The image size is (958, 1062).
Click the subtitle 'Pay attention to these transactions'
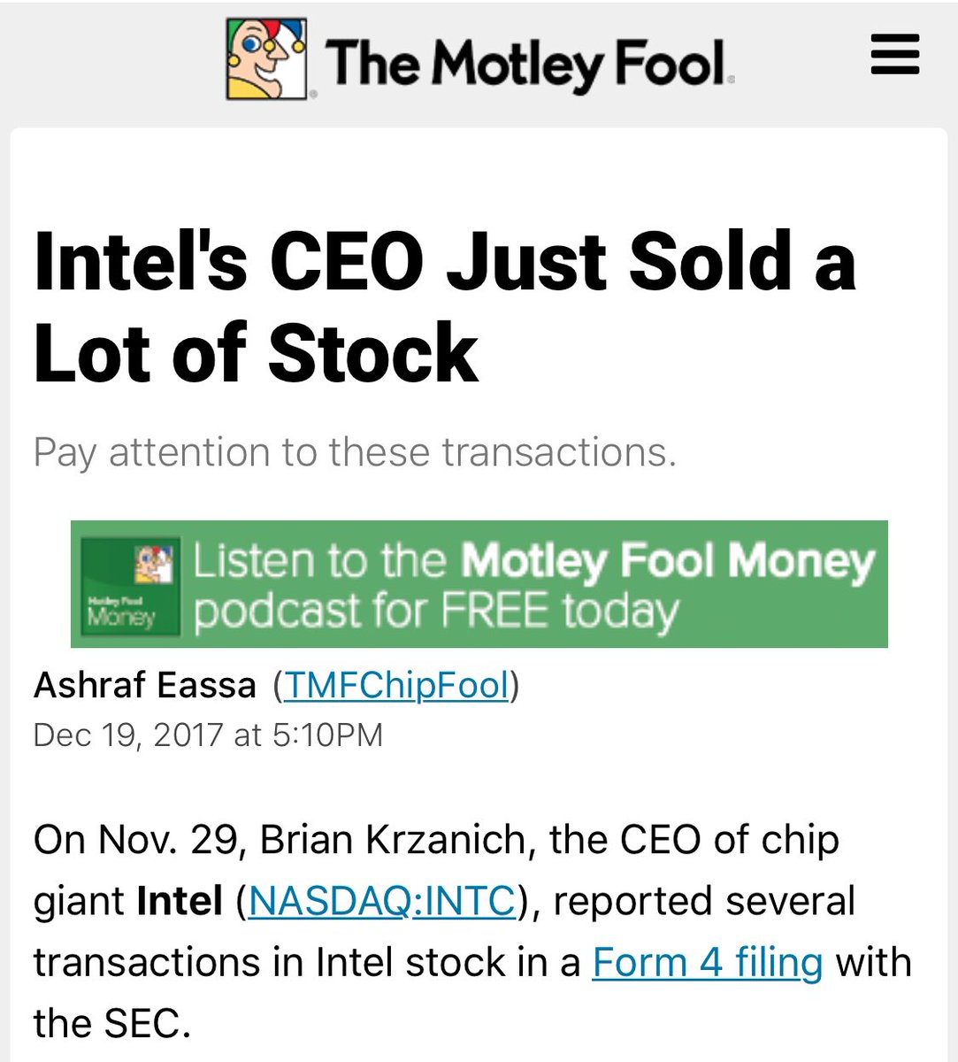coord(355,452)
